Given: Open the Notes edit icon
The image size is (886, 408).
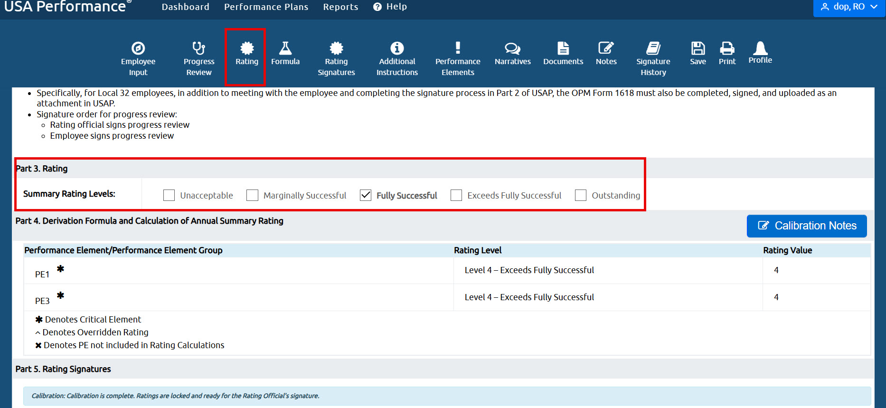Looking at the screenshot, I should [606, 48].
